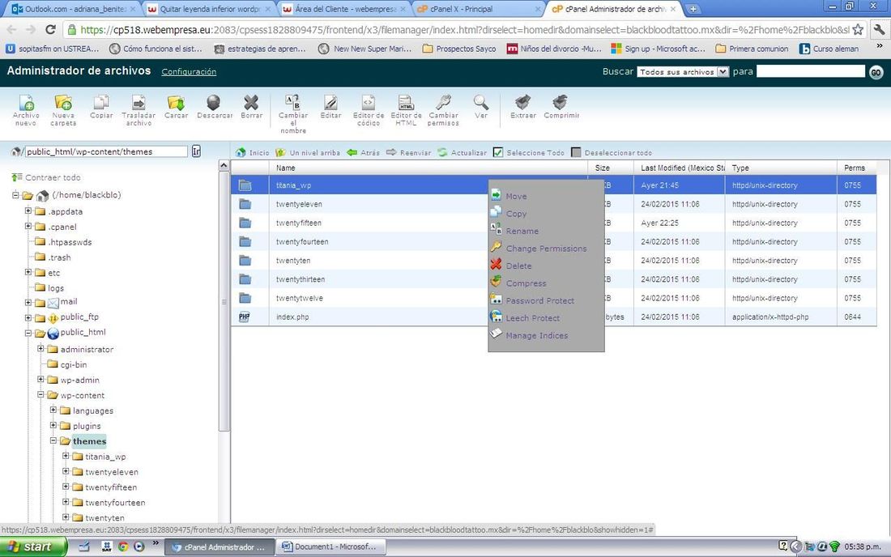Open the Todos sus archivos search dropdown

tap(683, 72)
